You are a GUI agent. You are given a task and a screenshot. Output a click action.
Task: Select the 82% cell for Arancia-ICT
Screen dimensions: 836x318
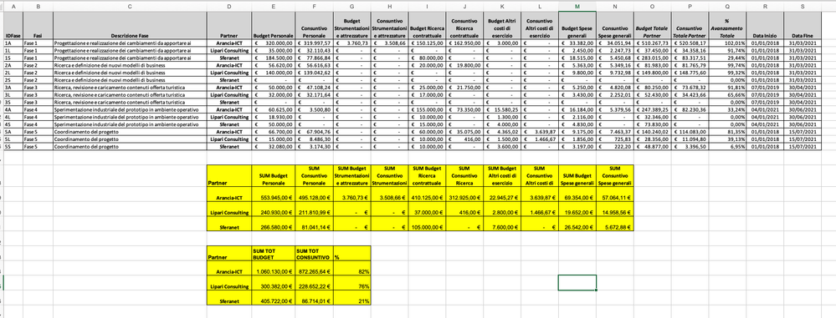(x=351, y=271)
